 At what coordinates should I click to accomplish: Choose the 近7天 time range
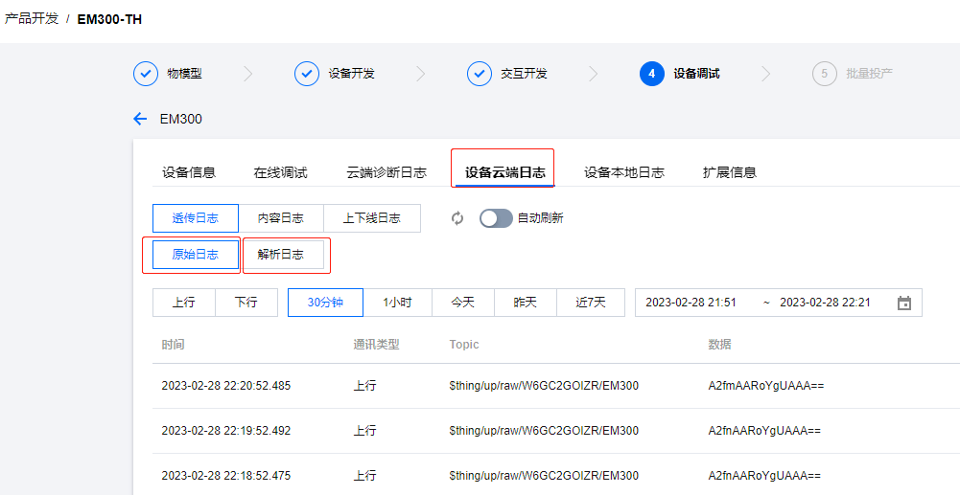591,303
